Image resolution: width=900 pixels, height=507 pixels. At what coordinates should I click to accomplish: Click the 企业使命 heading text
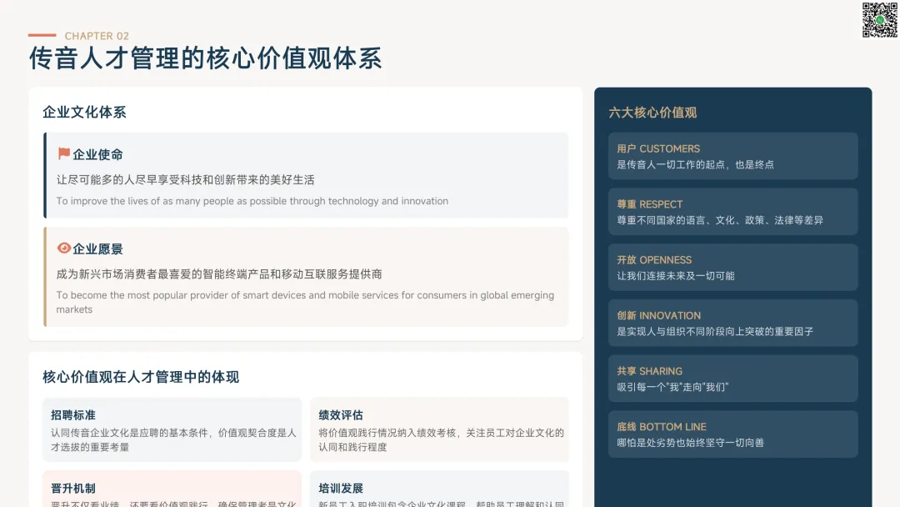pos(97,154)
